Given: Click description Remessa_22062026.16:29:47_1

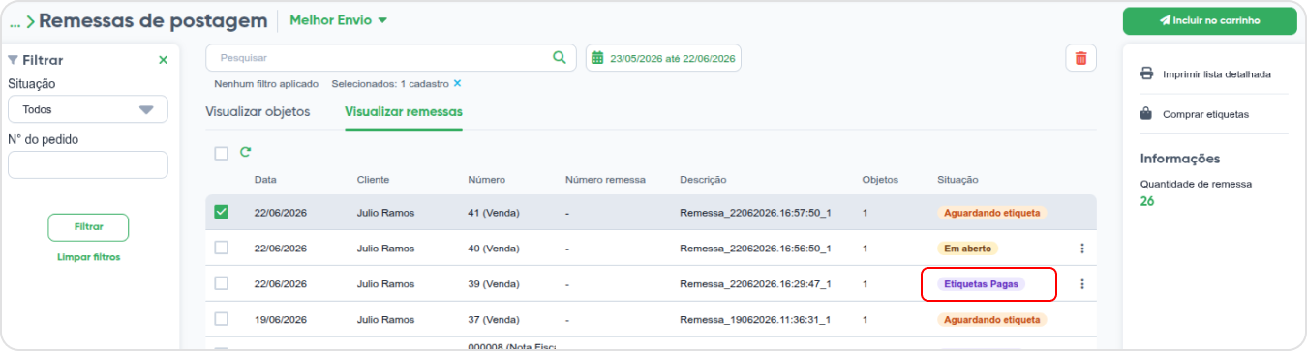Looking at the screenshot, I should [x=755, y=284].
